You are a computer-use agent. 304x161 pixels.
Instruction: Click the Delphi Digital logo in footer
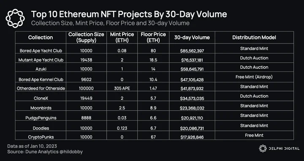coord(279,149)
